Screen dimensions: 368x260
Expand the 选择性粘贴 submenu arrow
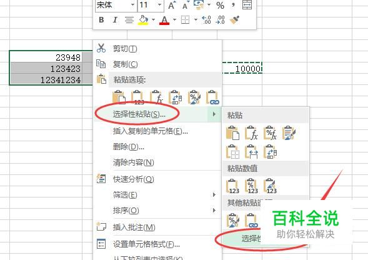[x=214, y=114]
